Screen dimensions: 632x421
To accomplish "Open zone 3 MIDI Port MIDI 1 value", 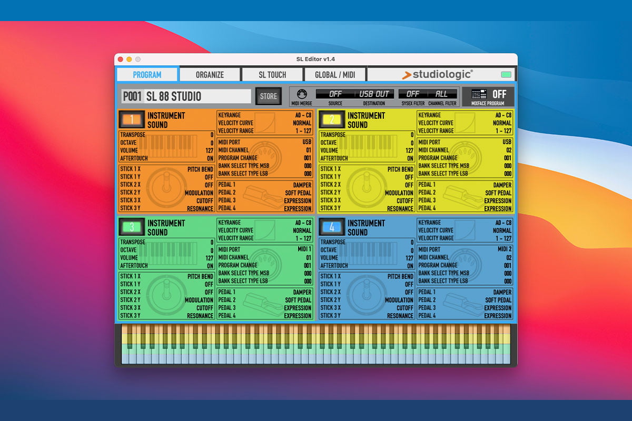I will click(303, 249).
